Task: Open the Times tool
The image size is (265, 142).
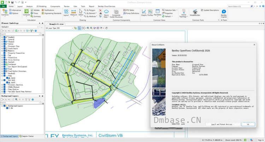Action: tap(35, 13)
